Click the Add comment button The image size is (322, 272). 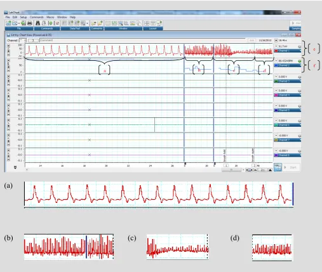(252, 41)
